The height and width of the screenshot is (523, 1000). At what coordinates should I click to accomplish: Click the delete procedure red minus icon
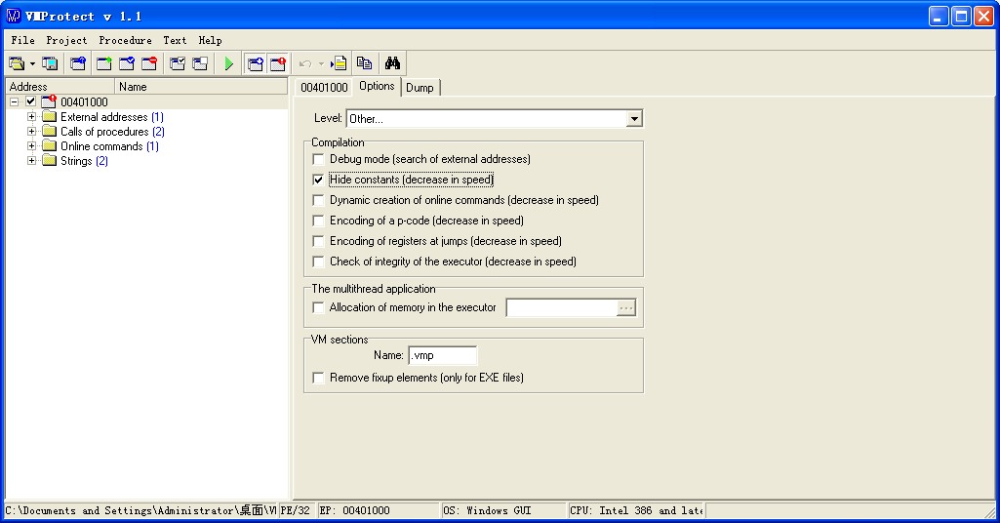pyautogui.click(x=149, y=63)
